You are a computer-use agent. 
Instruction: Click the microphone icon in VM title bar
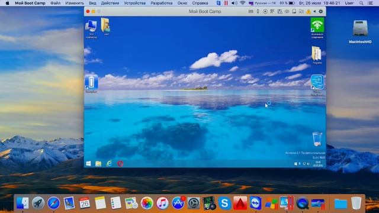point(258,11)
